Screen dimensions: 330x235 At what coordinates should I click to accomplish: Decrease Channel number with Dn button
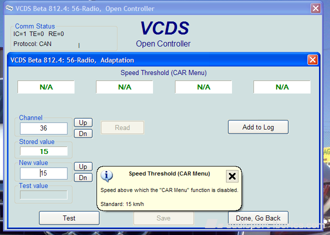tap(83, 133)
